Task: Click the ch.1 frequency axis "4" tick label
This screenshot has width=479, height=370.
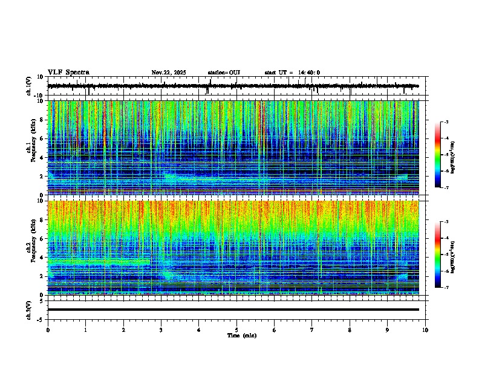Action: coord(42,158)
